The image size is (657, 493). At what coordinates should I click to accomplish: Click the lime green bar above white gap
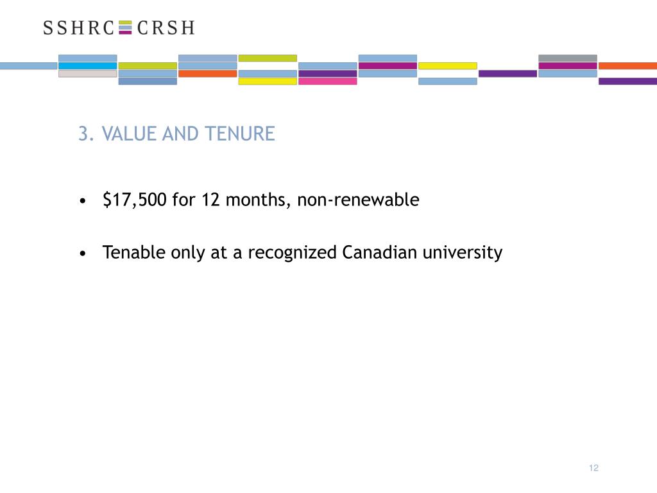click(268, 58)
